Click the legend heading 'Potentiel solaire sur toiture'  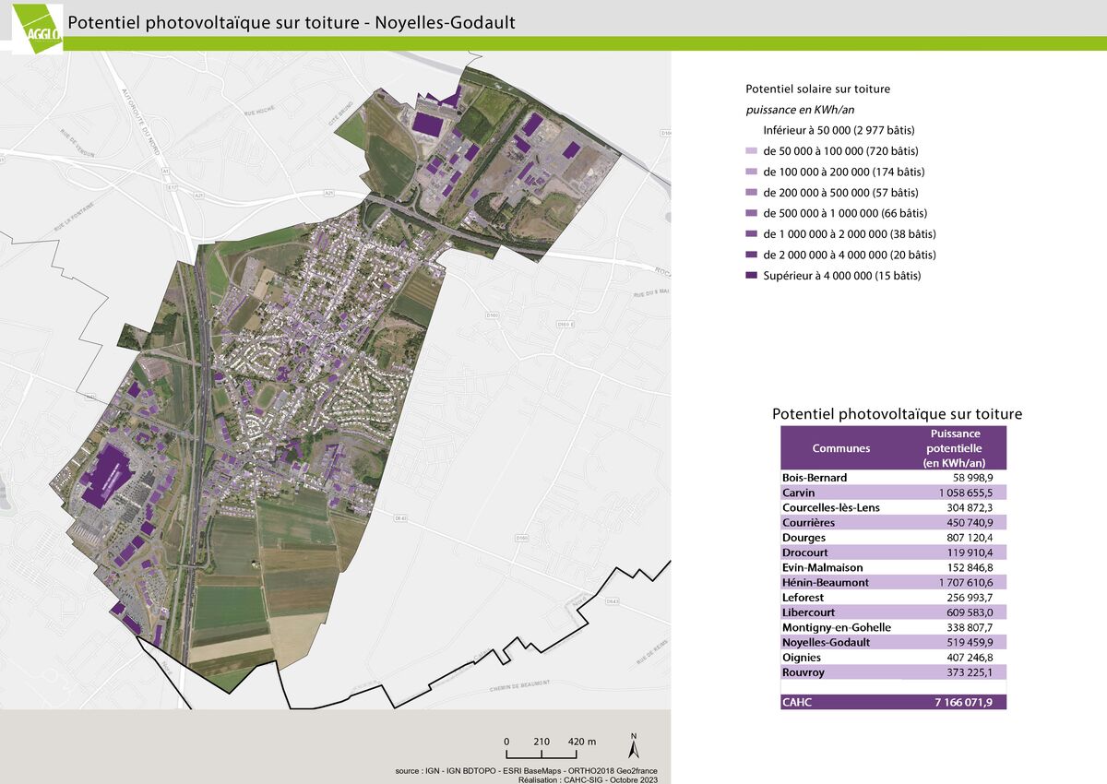coord(817,89)
